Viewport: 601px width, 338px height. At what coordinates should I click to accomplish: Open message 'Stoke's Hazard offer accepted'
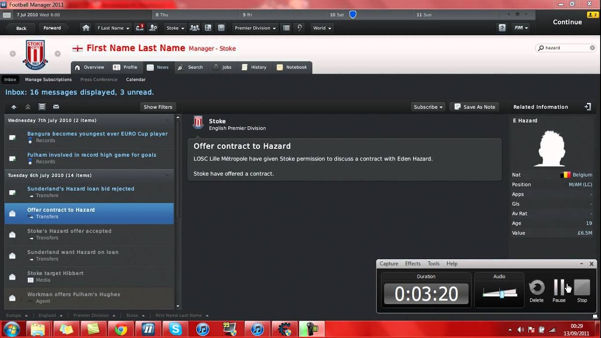(89, 234)
